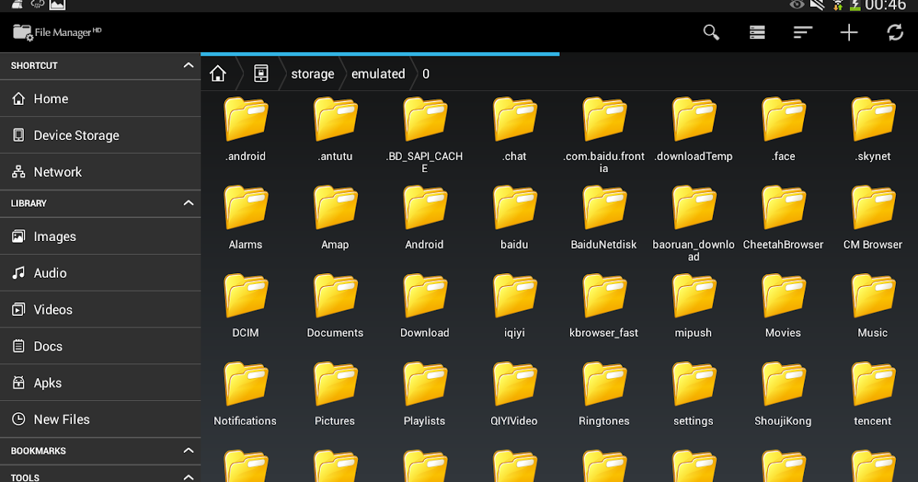Collapse the LIBRARY section
This screenshot has width=918, height=482.
tap(188, 204)
